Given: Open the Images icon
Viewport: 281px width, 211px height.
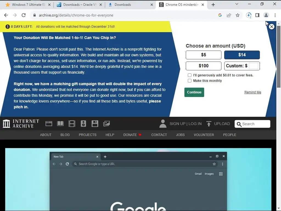Looking at the screenshot, I should tap(106, 124).
